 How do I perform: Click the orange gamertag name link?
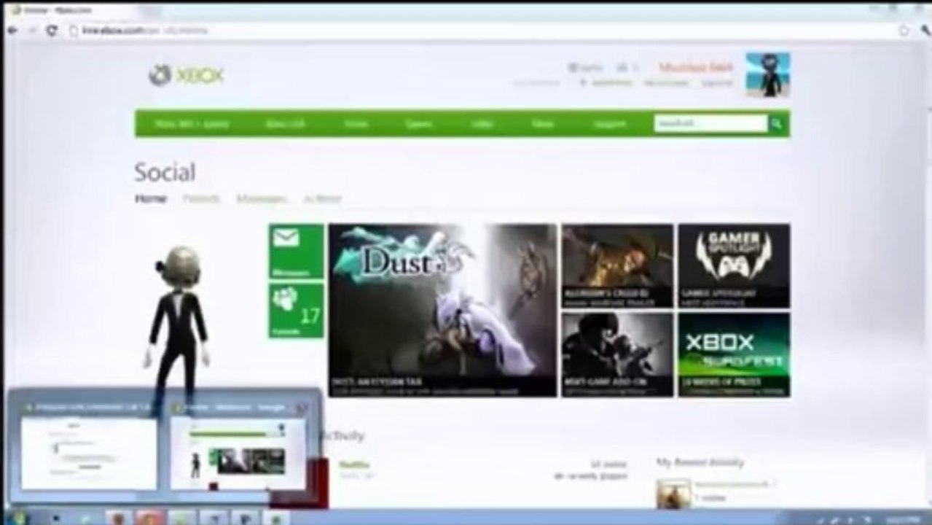coord(696,67)
